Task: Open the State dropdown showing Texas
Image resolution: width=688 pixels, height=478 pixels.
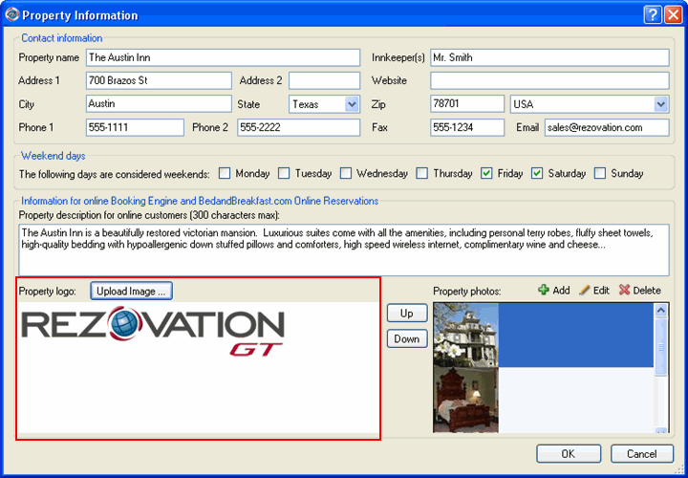Action: pyautogui.click(x=352, y=104)
